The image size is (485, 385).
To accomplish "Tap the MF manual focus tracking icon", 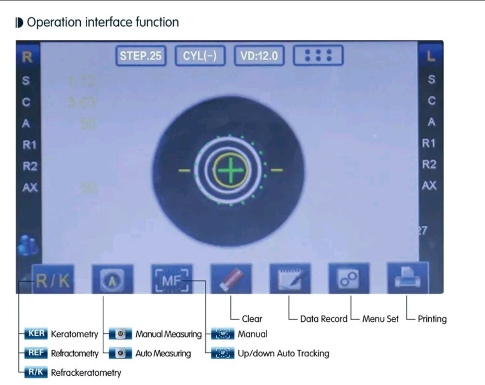I will (171, 280).
